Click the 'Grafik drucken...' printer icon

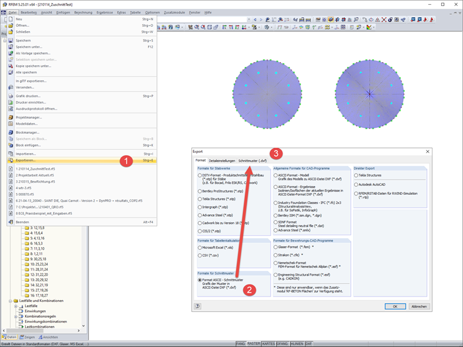(10, 96)
